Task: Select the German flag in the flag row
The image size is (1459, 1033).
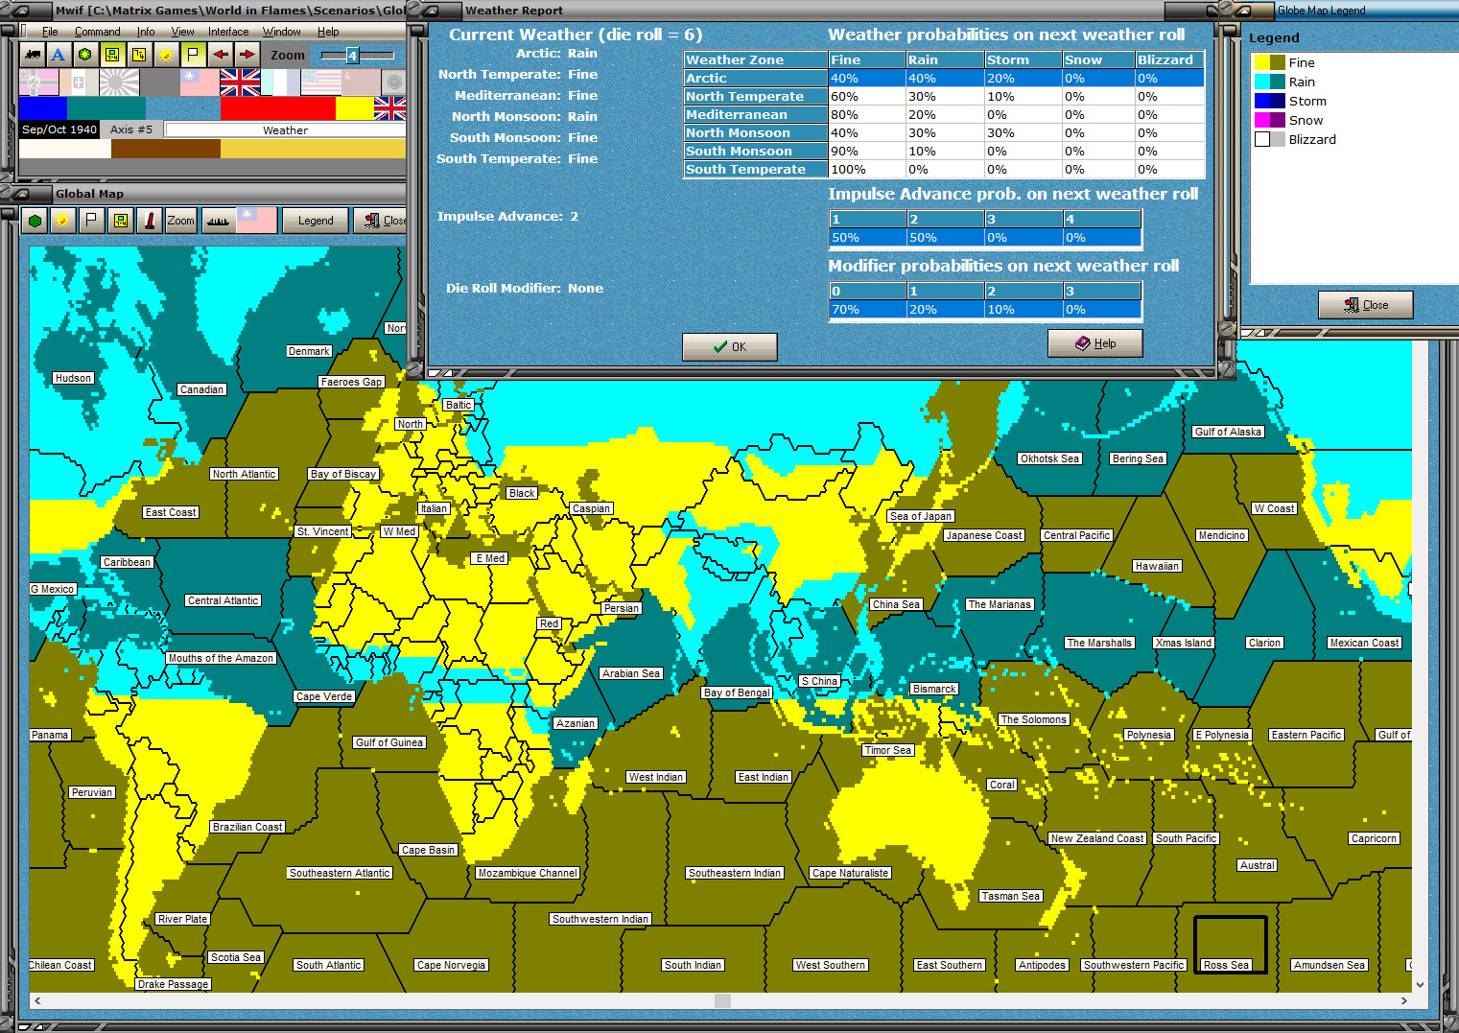Action: pyautogui.click(x=38, y=82)
